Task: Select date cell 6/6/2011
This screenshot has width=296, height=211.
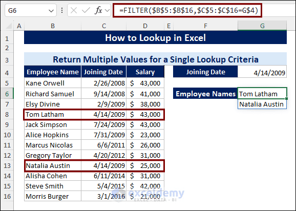Action: click(x=103, y=145)
